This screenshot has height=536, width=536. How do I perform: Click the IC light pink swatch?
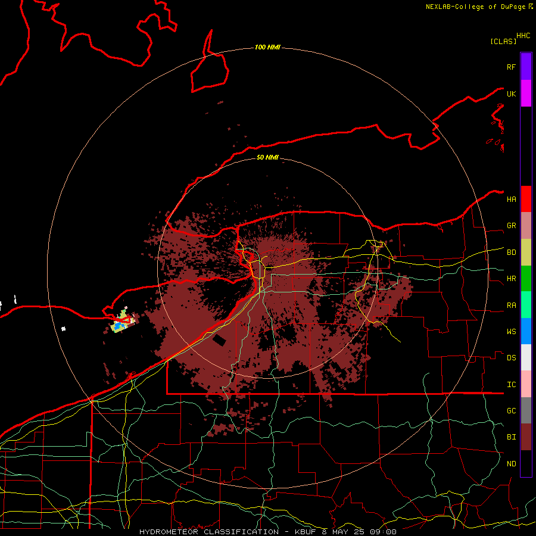(526, 384)
